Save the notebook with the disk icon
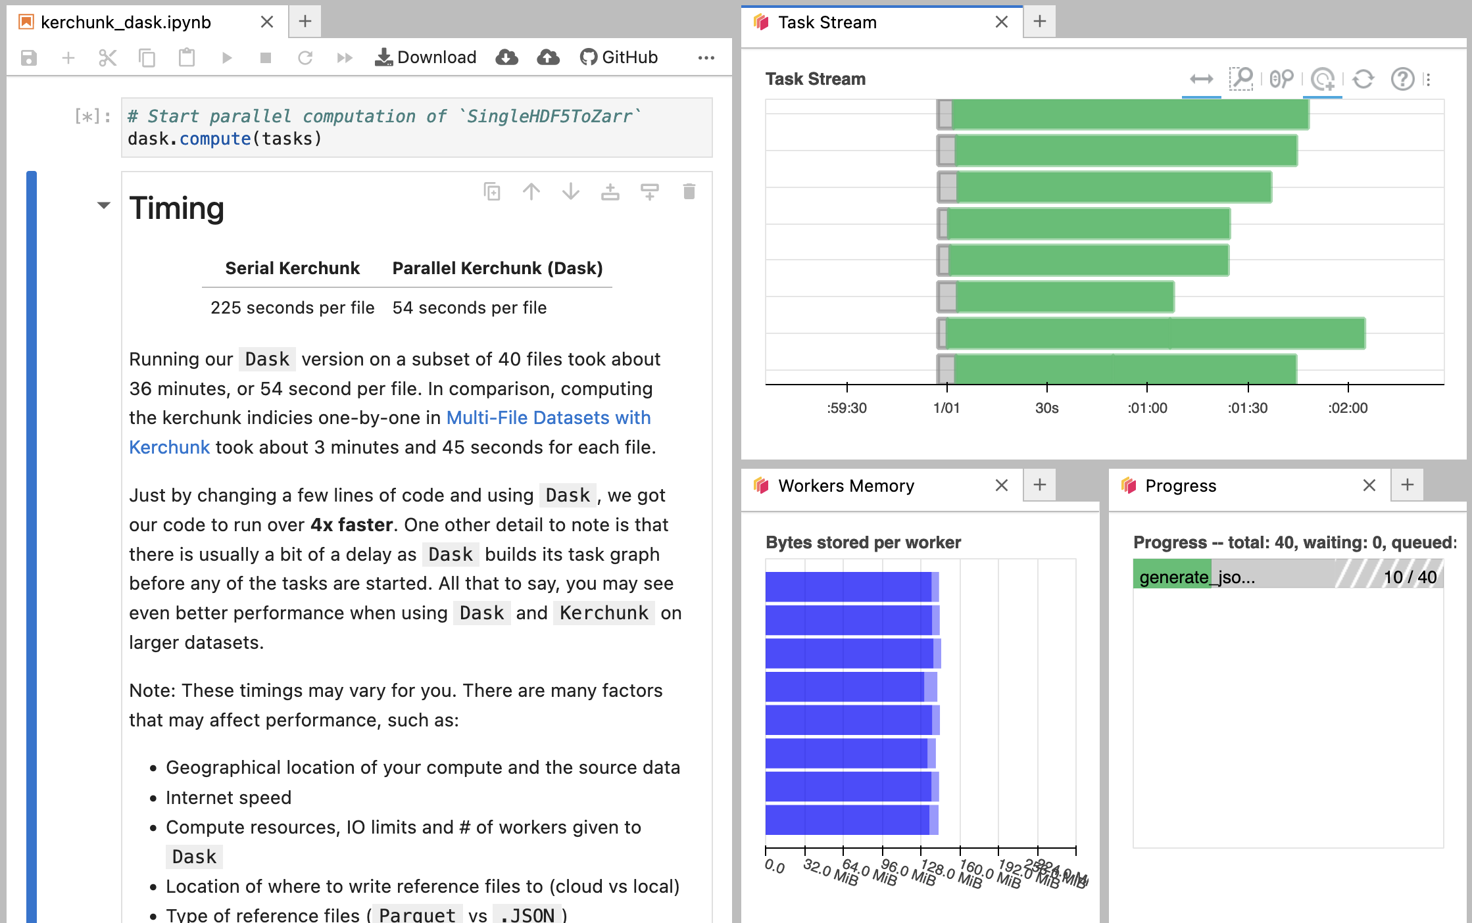The image size is (1472, 923). 29,58
